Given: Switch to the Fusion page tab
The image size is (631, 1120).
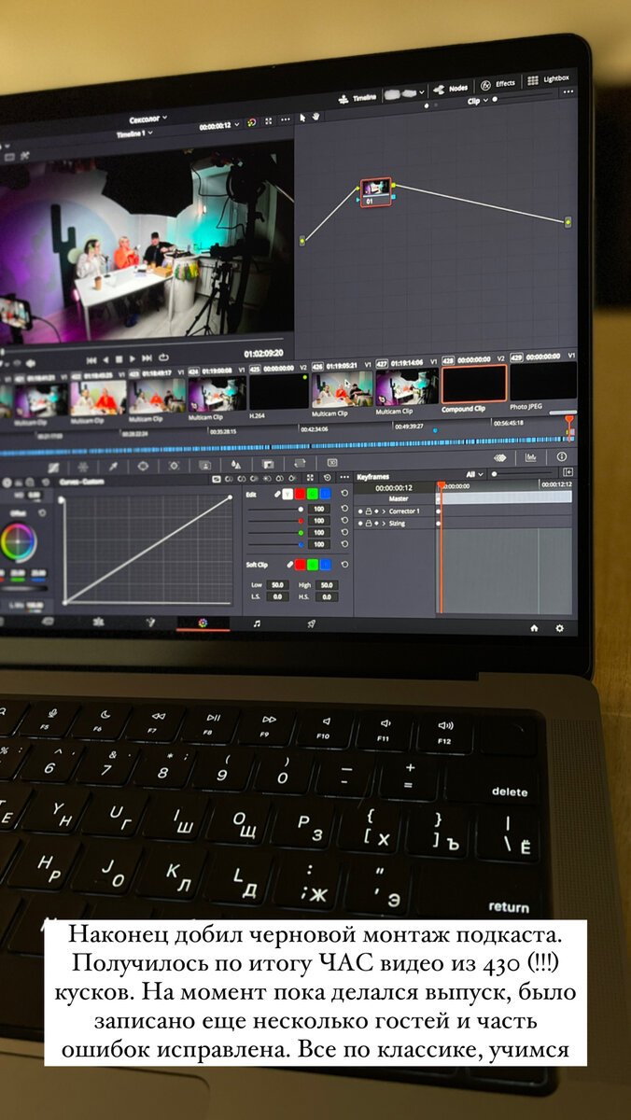Looking at the screenshot, I should (148, 622).
